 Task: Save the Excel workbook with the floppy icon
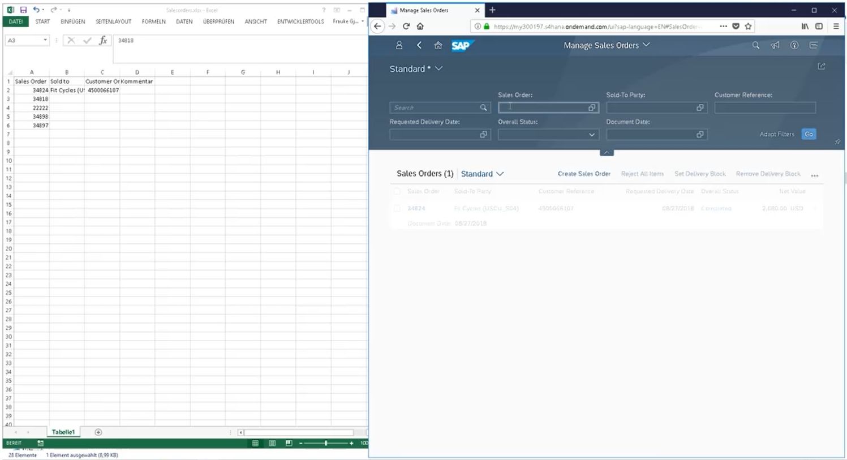pyautogui.click(x=23, y=10)
